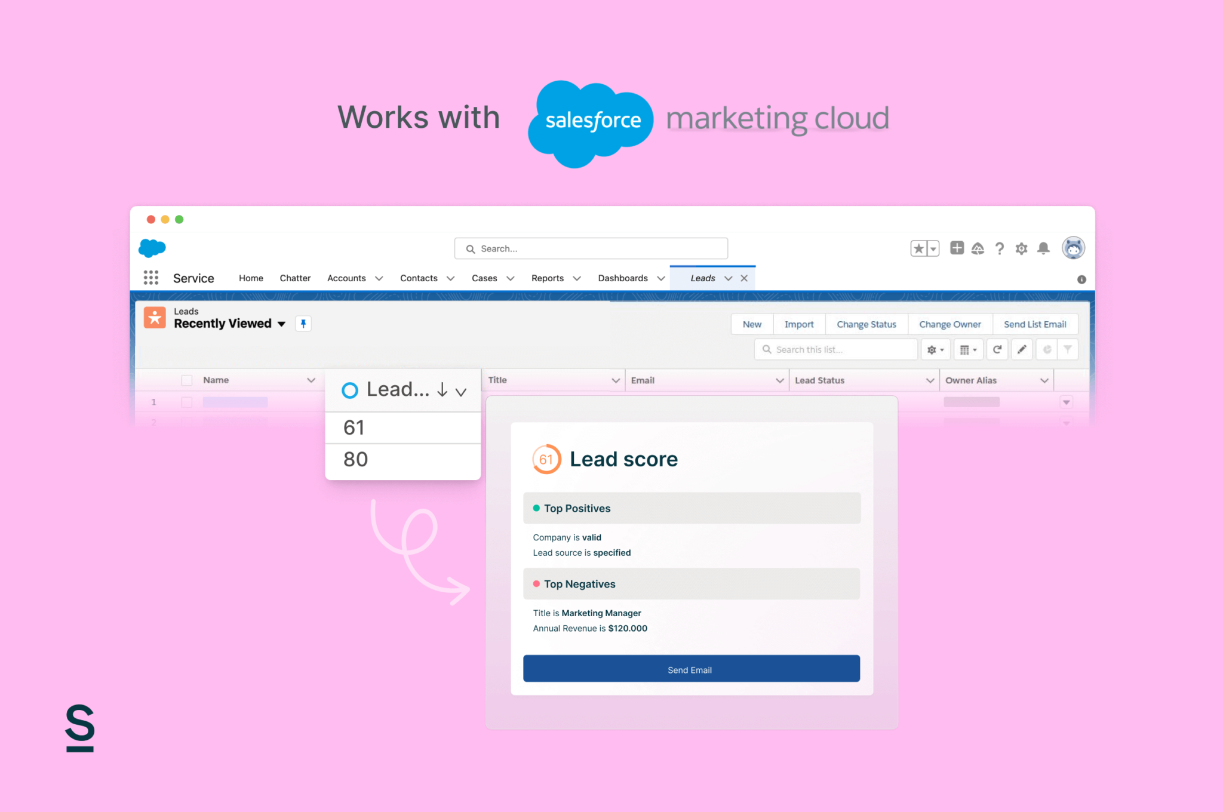
Task: Expand the Recently Viewed list view selector
Action: click(x=281, y=324)
